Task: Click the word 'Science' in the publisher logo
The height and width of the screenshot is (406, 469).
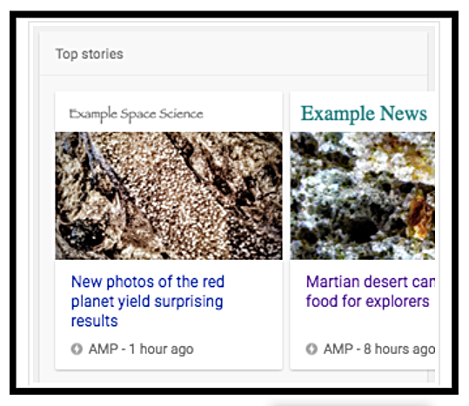Action: coord(181,114)
